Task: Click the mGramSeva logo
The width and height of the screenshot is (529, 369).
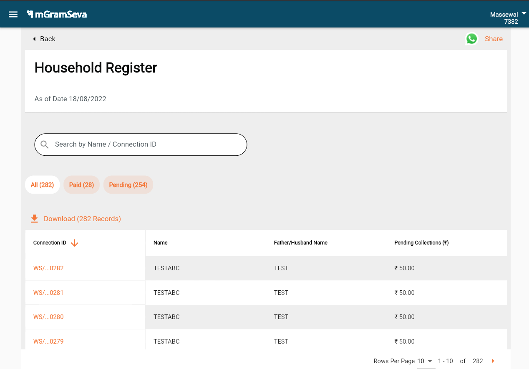Action: pos(57,15)
